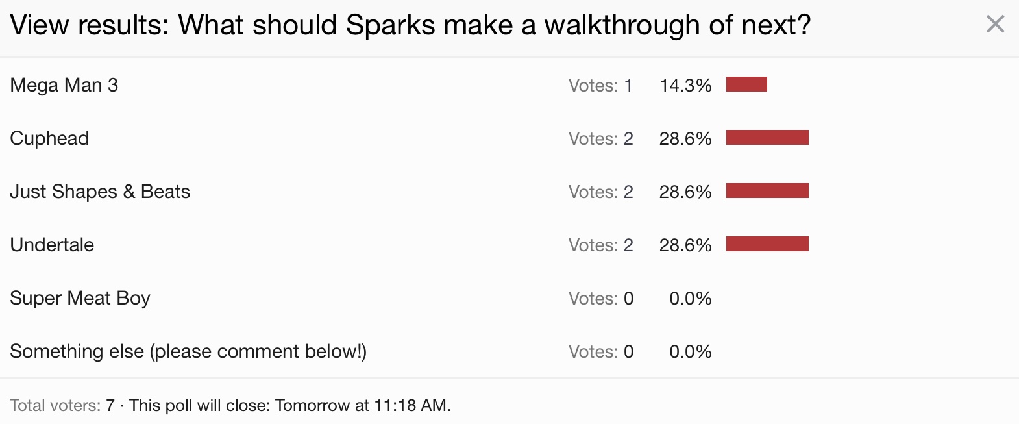Click the Mega Man 3 option label

[x=64, y=85]
